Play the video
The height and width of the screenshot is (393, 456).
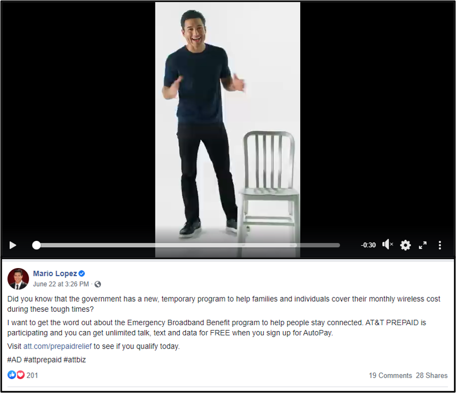click(x=12, y=245)
